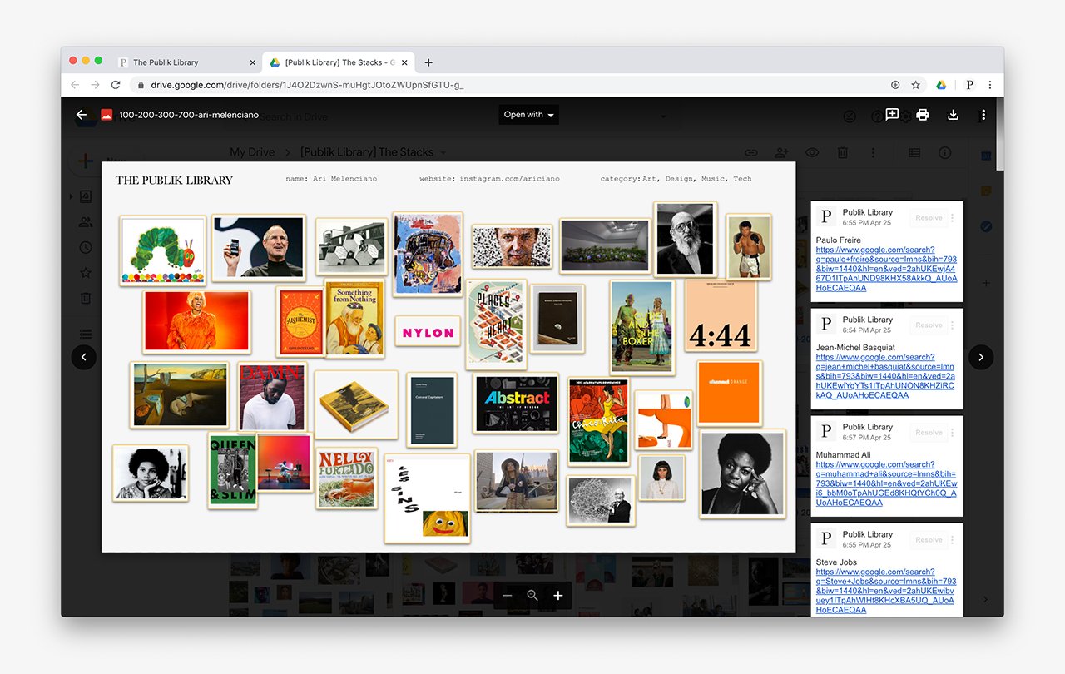Reset zoom with the magnifier icon

(532, 596)
